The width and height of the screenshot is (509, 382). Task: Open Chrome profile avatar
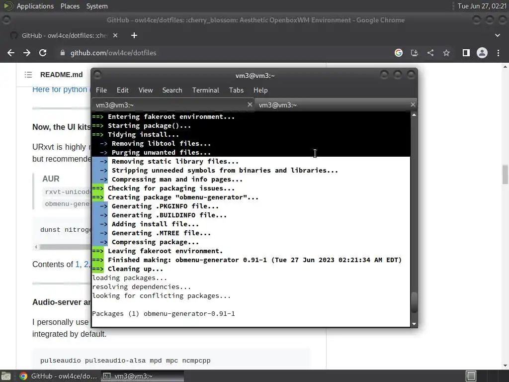tap(482, 53)
